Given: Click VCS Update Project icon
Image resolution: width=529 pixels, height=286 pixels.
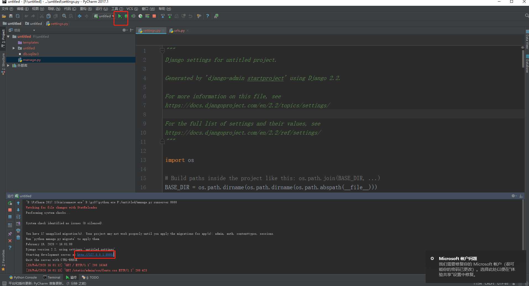Looking at the screenshot, I should [163, 16].
